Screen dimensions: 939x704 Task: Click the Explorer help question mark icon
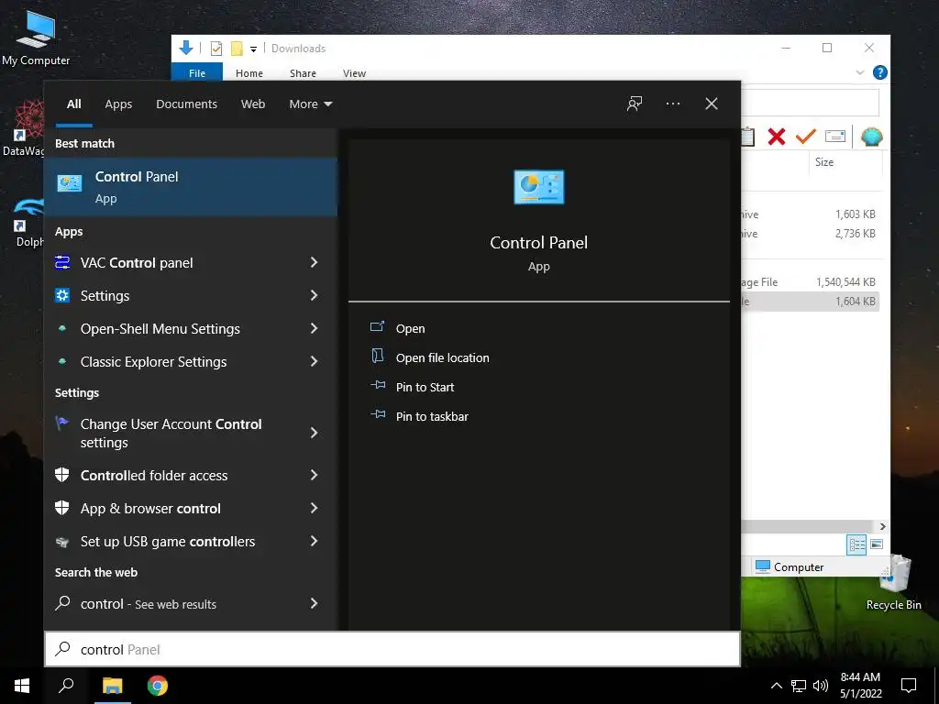point(879,72)
